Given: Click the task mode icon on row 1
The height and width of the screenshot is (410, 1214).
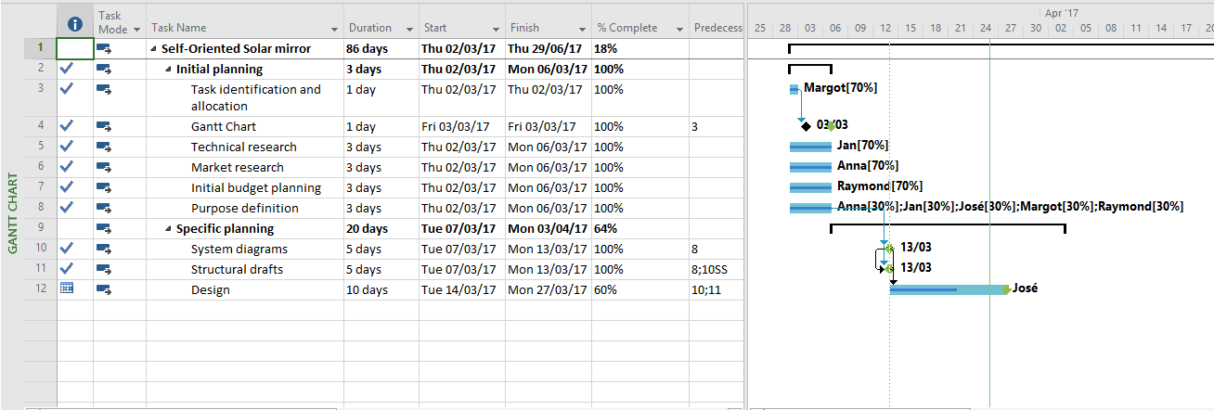Looking at the screenshot, I should click(104, 48).
